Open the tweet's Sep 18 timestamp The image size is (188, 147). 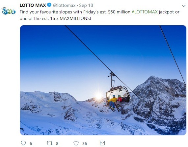coord(86,5)
